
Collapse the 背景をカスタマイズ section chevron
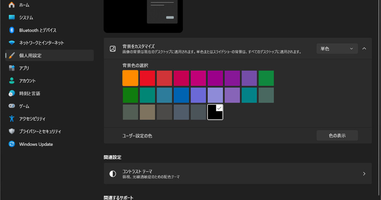pyautogui.click(x=364, y=49)
